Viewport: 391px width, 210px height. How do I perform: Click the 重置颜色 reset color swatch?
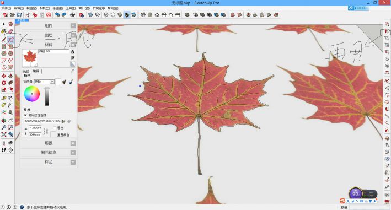53,134
